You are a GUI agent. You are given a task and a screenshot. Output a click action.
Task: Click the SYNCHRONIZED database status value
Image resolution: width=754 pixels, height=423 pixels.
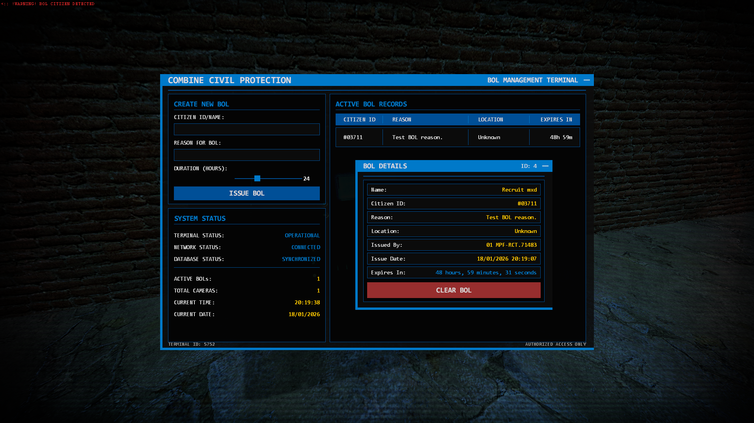tap(301, 259)
